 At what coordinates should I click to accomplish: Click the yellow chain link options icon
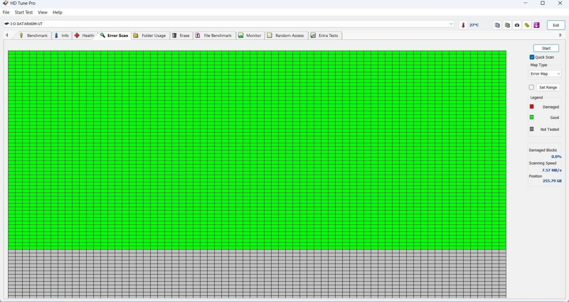(x=527, y=25)
